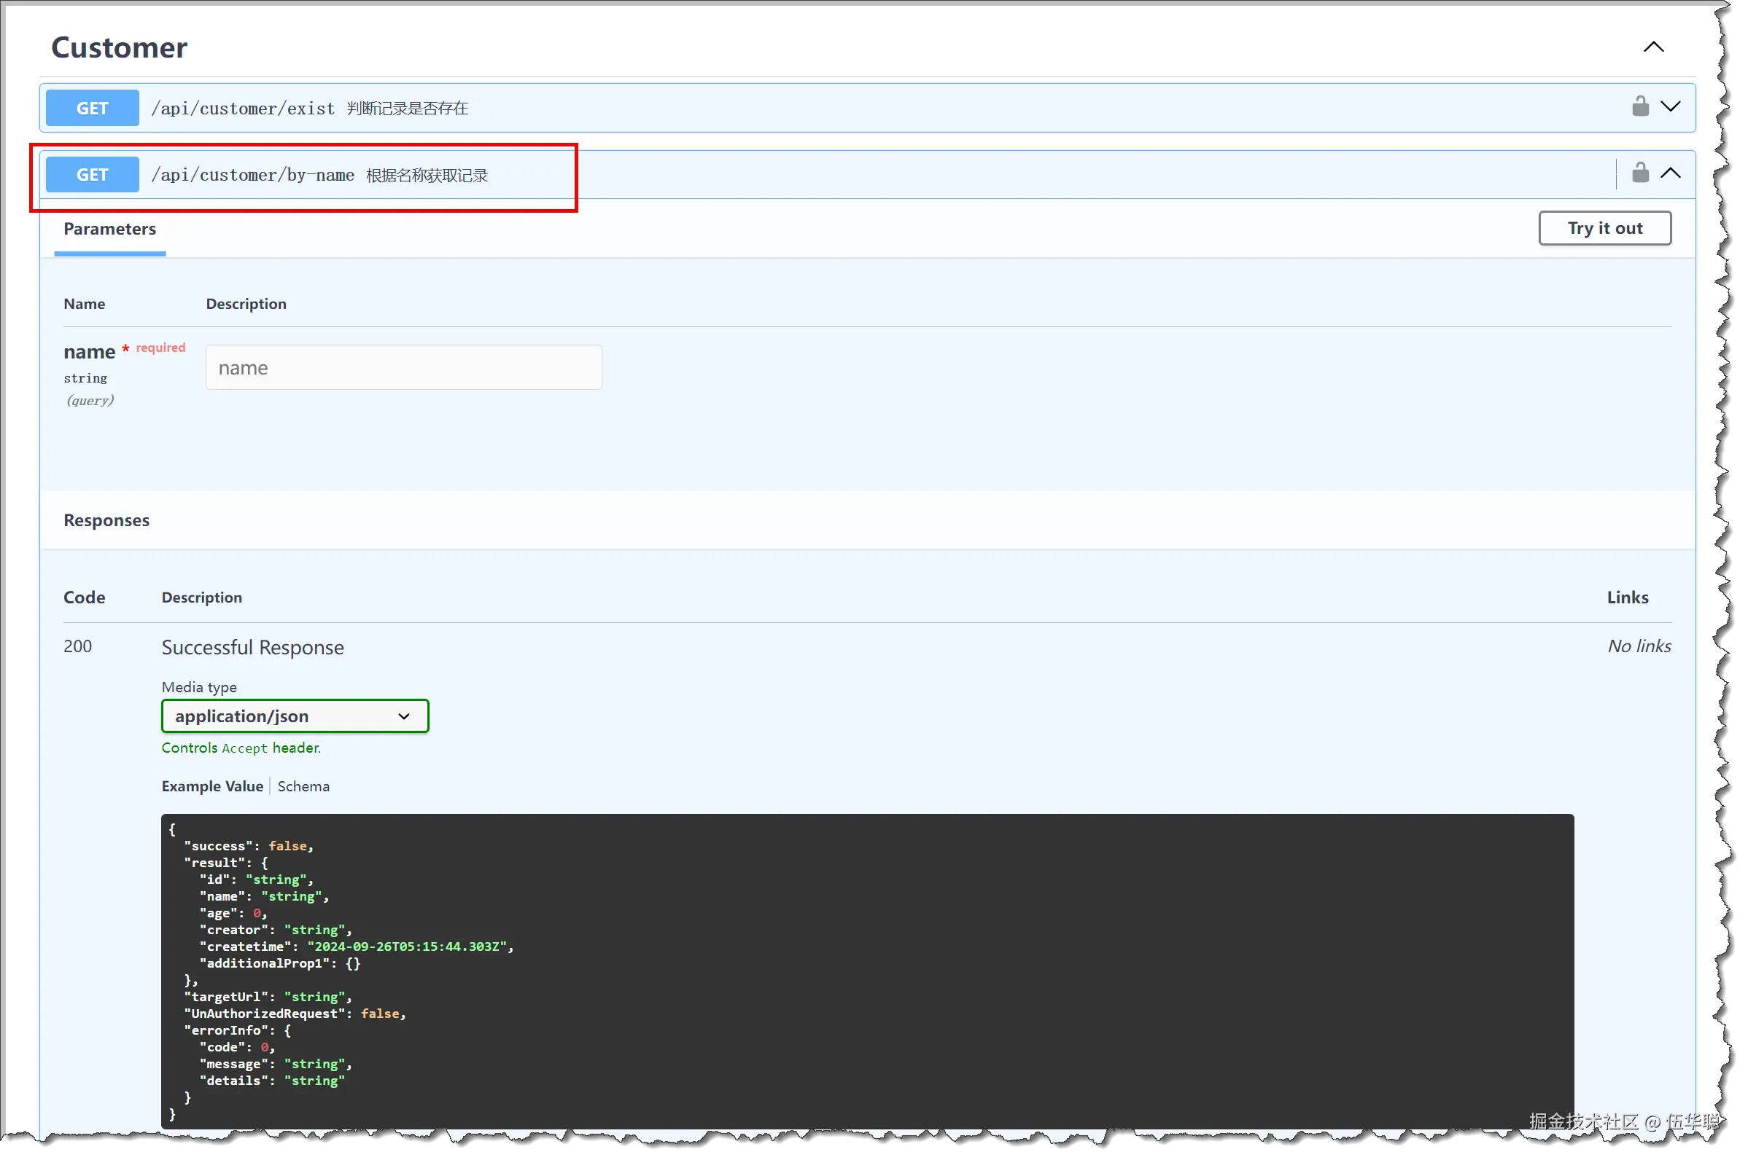The width and height of the screenshot is (1748, 1160).
Task: Click GET badge of /api/customer/exist
Action: [93, 108]
